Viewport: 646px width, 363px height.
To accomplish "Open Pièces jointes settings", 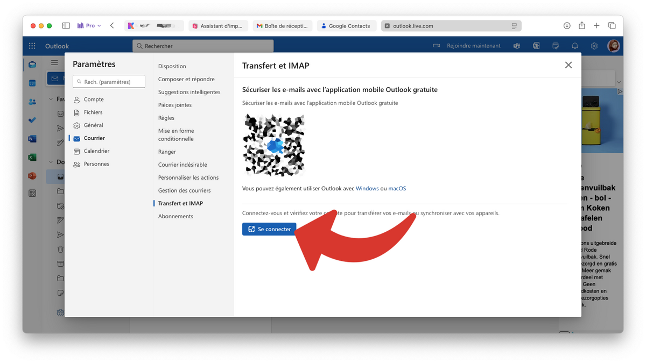I will point(174,105).
